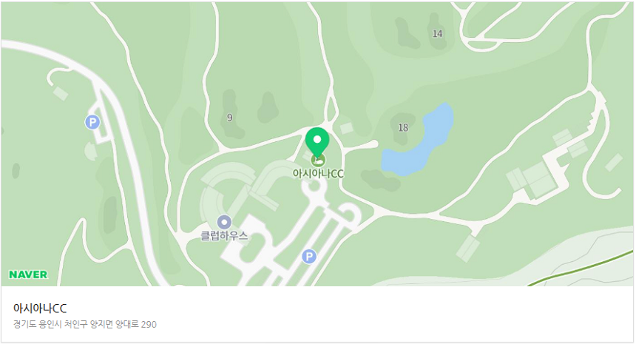Viewport: 636px width, 344px height.
Task: Click the small golf icon above 아시아나CC label
Action: click(318, 161)
